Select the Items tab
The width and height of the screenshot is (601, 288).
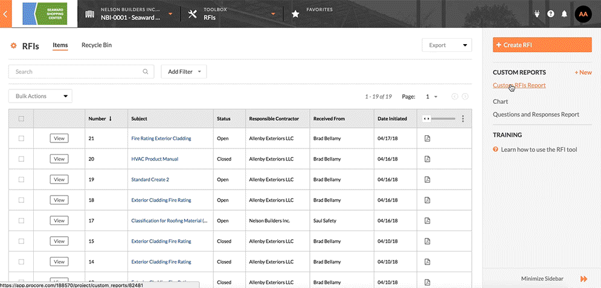tap(60, 45)
